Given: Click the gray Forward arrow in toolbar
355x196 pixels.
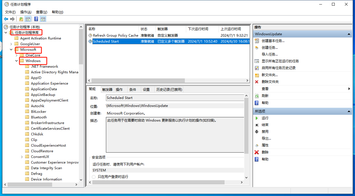Looking at the screenshot, I should coord(12,19).
